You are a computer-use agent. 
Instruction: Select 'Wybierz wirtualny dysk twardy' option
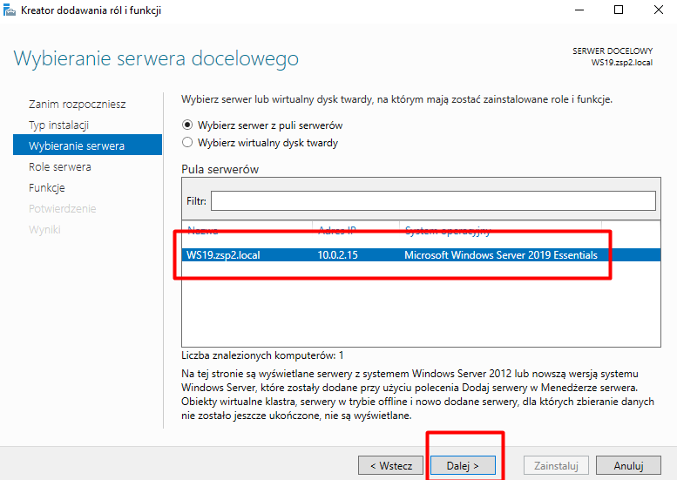[187, 142]
